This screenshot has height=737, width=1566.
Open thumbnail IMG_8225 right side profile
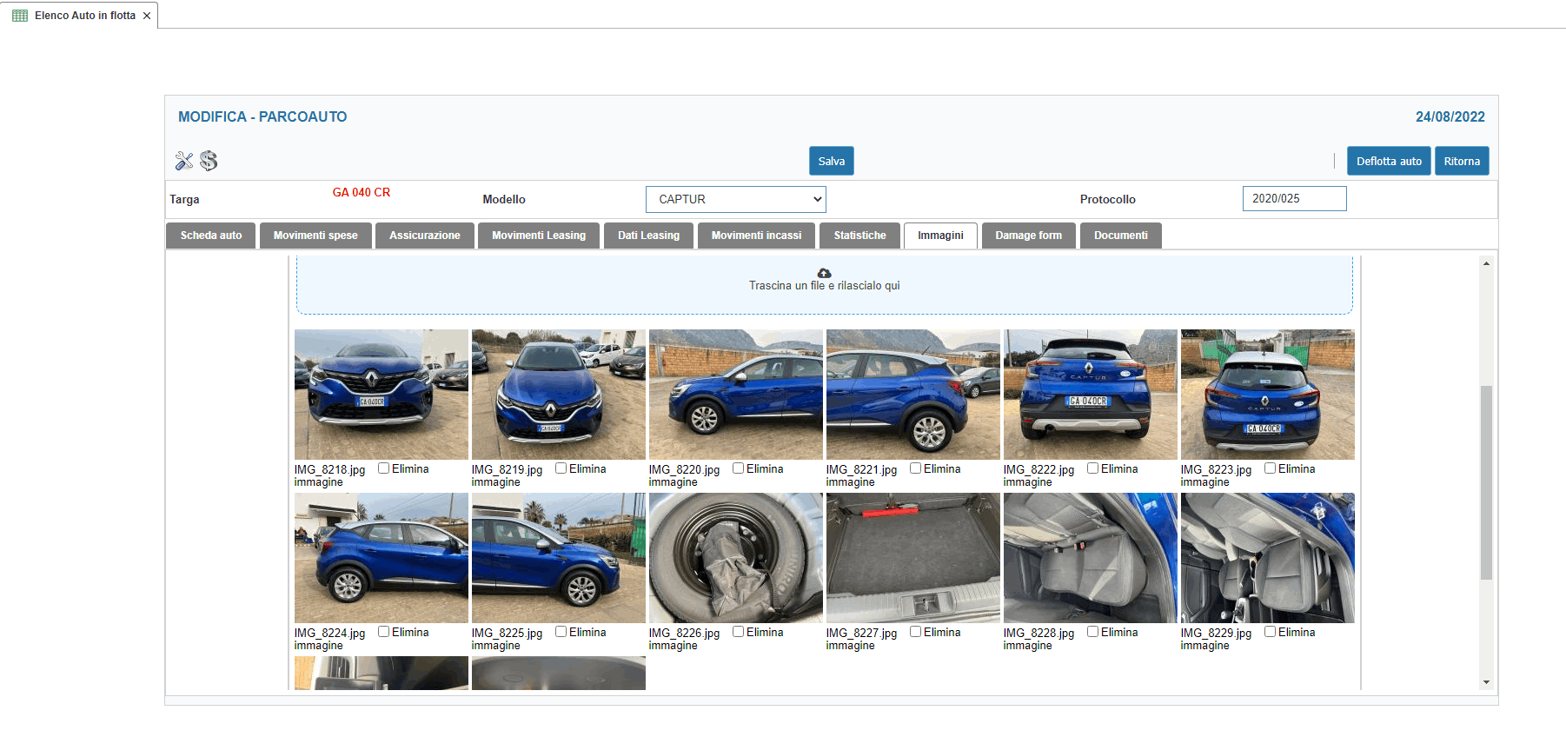559,558
